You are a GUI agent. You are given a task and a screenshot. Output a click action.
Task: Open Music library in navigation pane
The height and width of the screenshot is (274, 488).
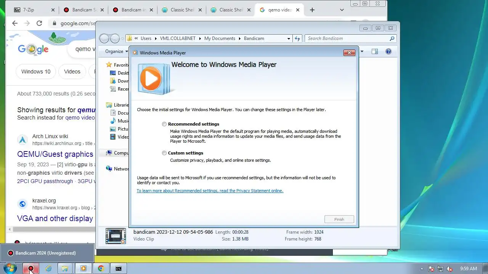click(119, 121)
